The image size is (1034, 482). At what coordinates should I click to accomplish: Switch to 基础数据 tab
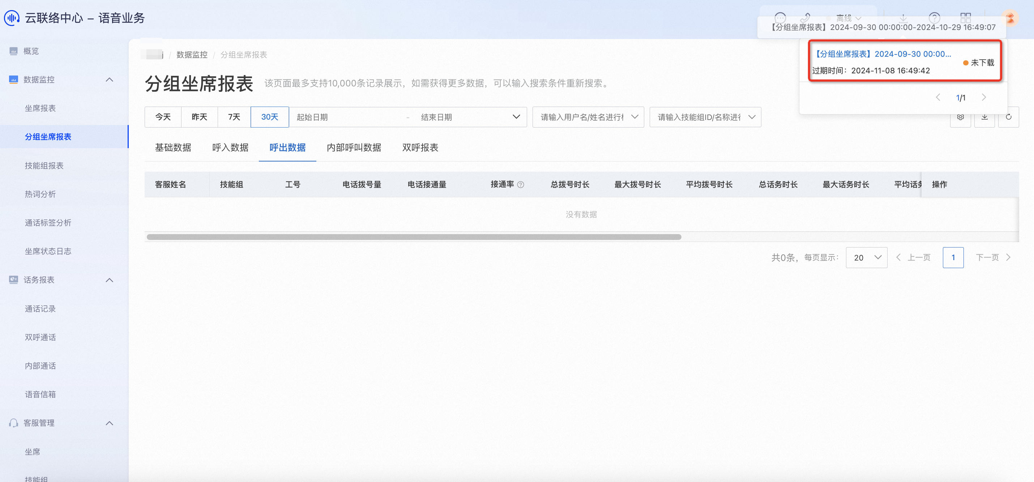(x=173, y=147)
